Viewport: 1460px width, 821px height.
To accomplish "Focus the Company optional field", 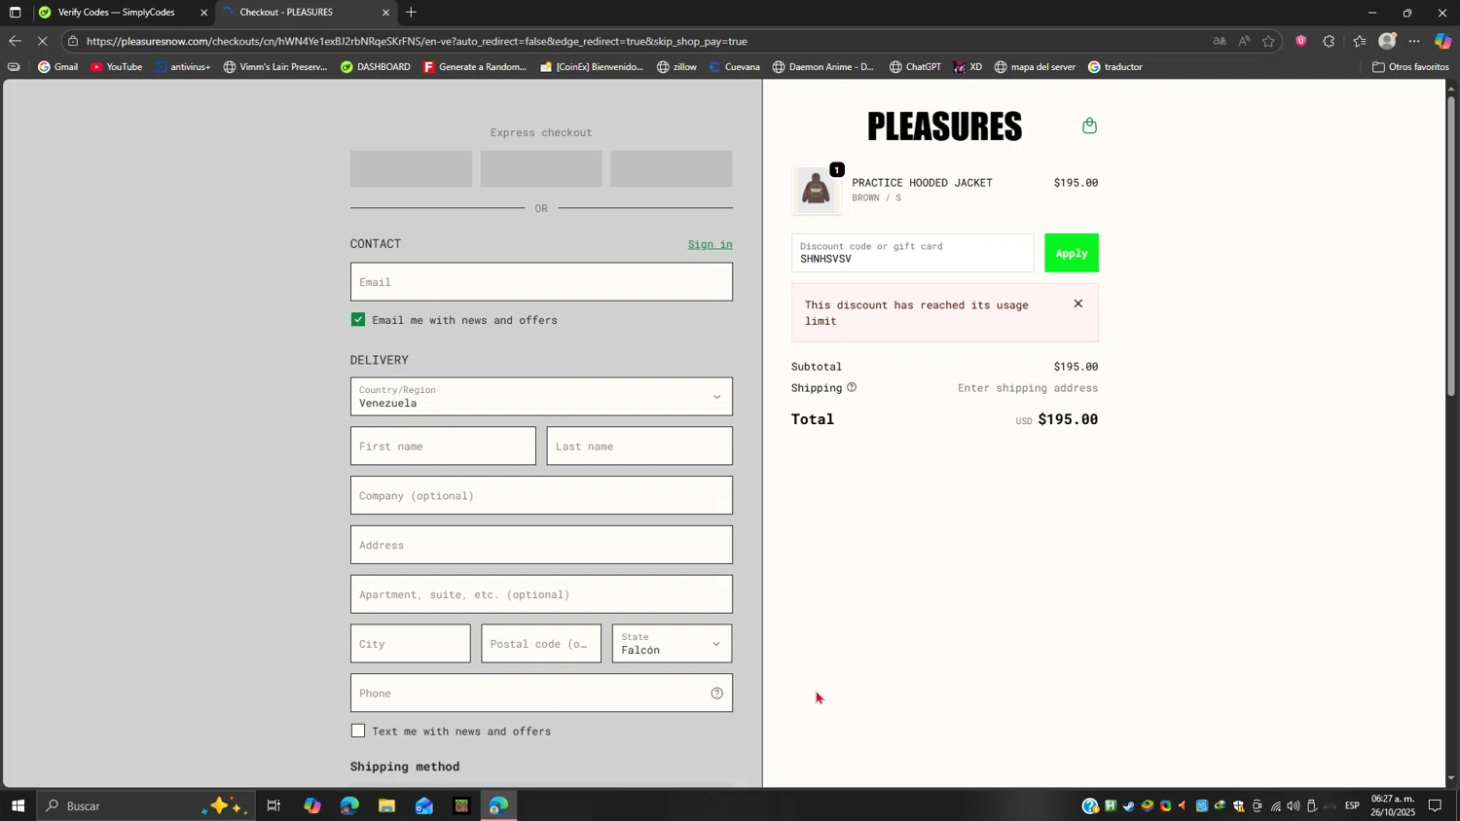I will 541,496.
